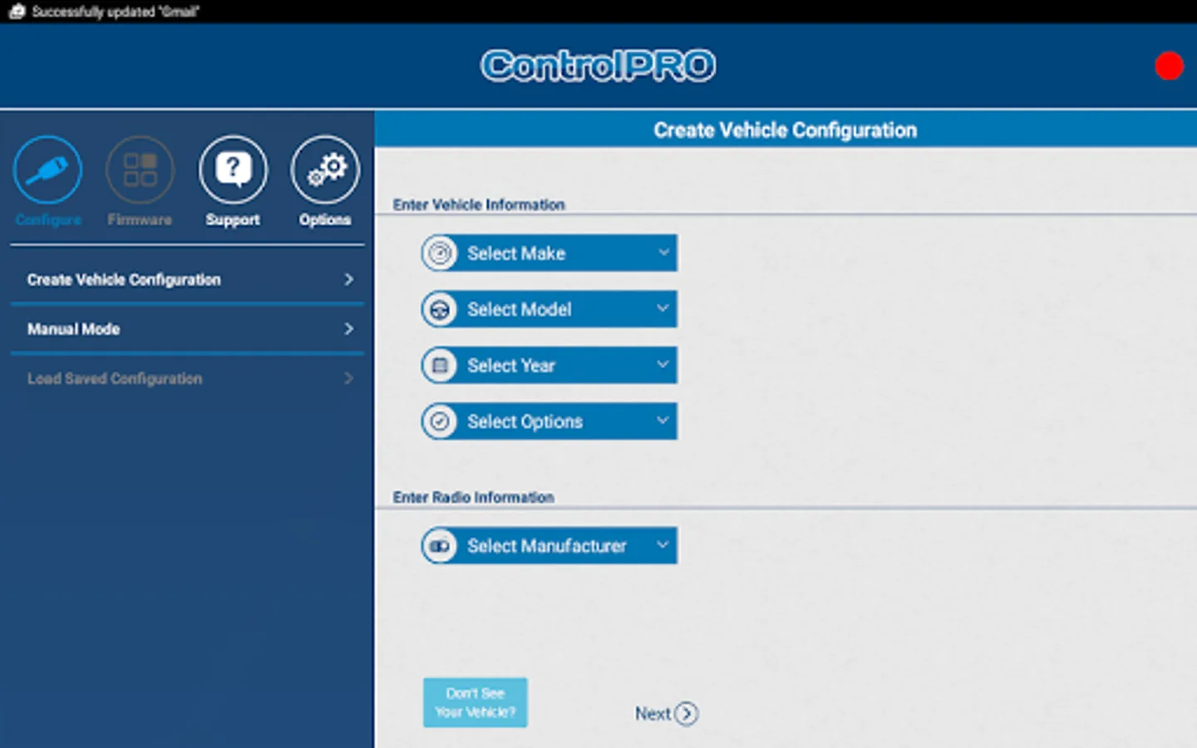Open the Options gears icon
Screen dimensions: 1197x748
click(325, 170)
